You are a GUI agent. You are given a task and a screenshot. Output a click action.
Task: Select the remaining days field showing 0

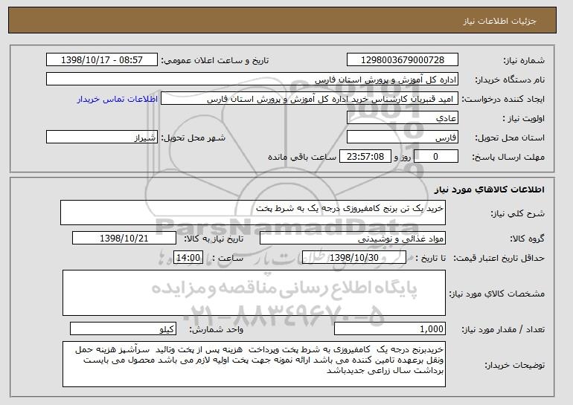tap(435, 157)
